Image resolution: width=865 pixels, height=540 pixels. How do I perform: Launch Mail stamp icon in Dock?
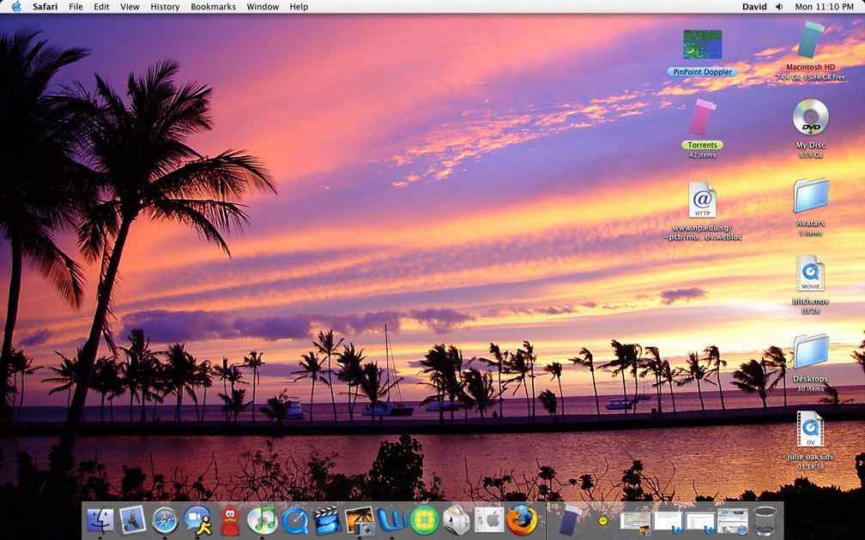pos(132,520)
